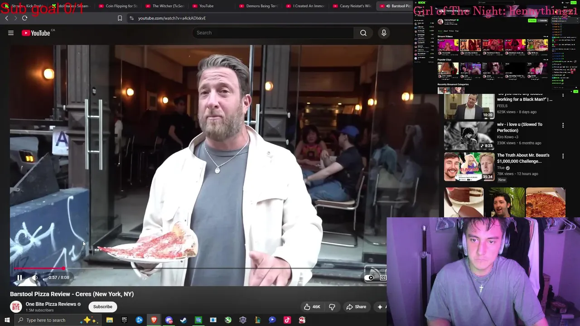Open Steam from the taskbar
This screenshot has height=326, width=580.
[184, 320]
